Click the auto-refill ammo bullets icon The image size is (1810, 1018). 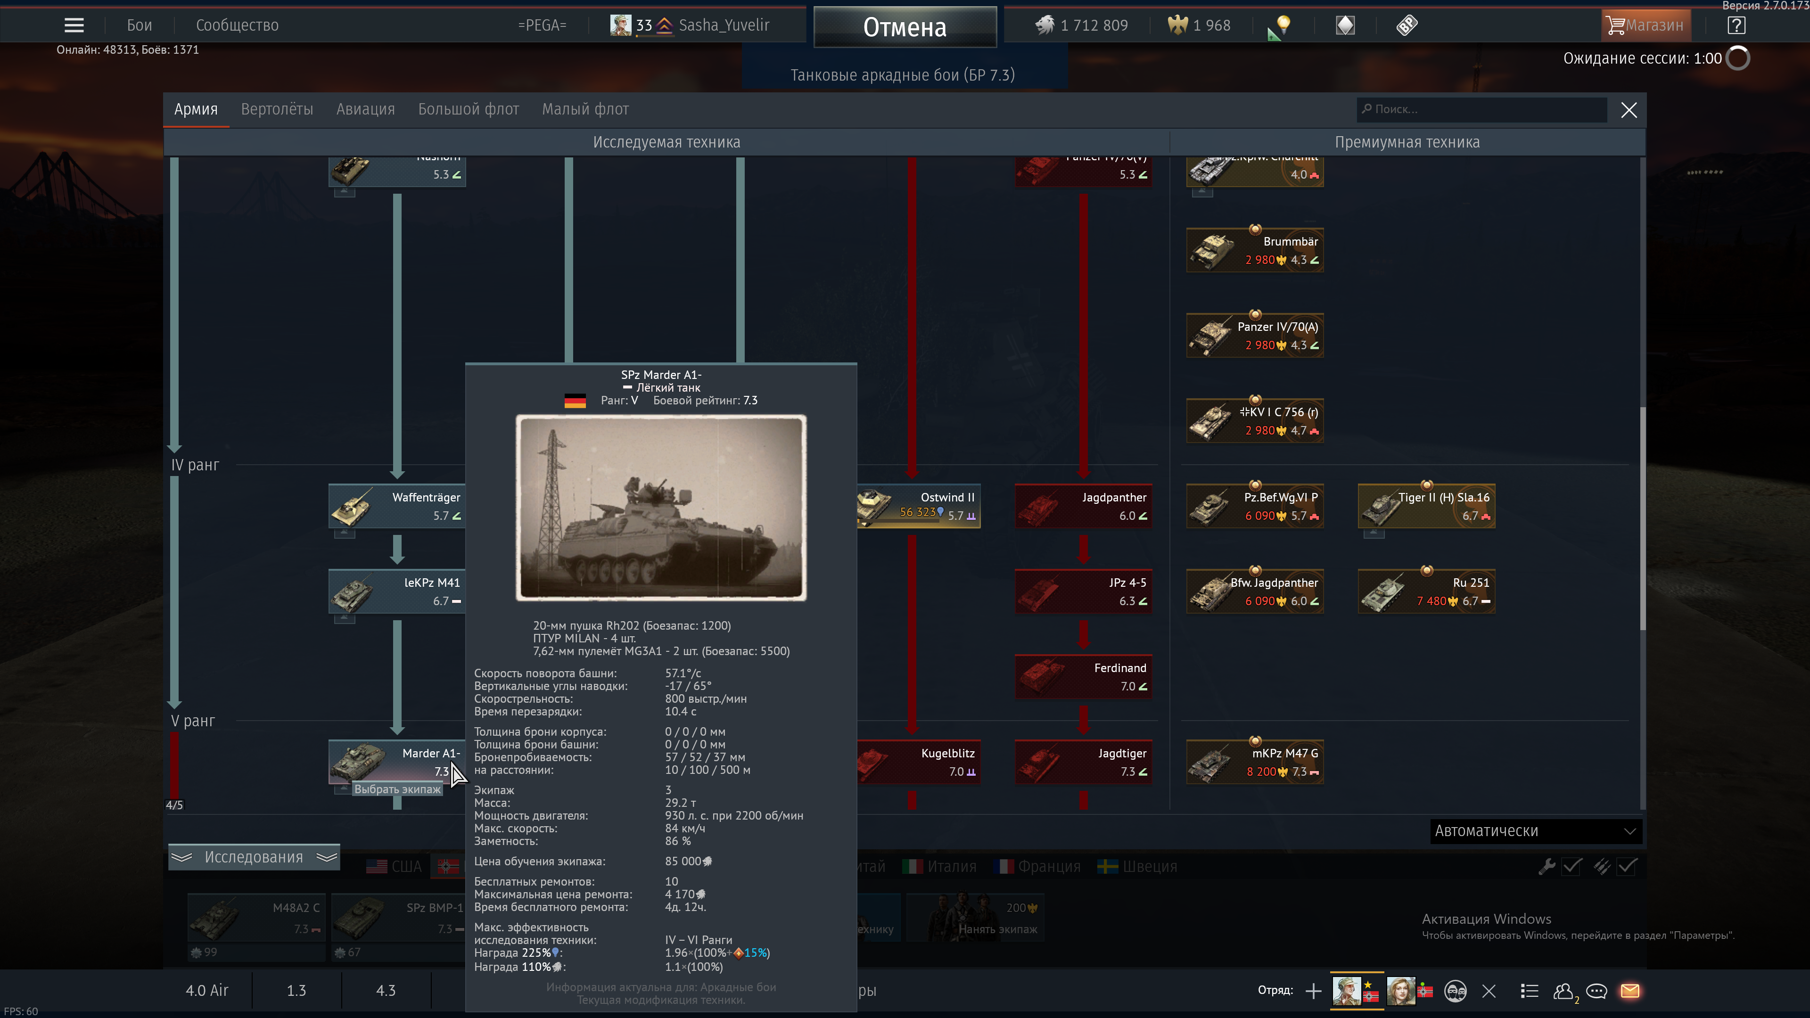(x=1601, y=866)
